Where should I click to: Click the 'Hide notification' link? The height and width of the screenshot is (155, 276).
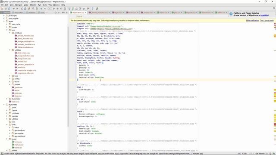(x=252, y=21)
